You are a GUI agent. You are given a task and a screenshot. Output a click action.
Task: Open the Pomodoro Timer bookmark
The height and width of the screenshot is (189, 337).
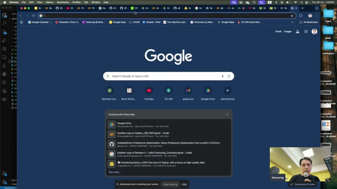pyautogui.click(x=67, y=22)
